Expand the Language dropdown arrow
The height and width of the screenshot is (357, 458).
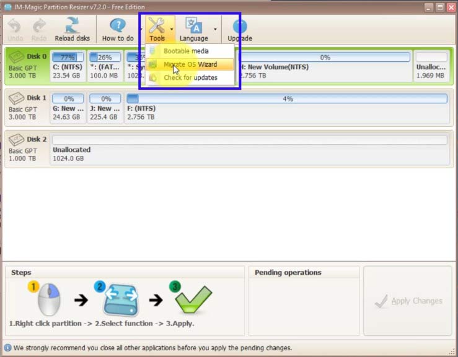pyautogui.click(x=215, y=29)
